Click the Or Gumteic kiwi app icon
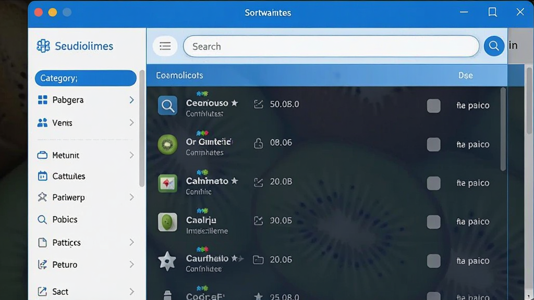Screen dimensions: 534x300 coord(167,145)
